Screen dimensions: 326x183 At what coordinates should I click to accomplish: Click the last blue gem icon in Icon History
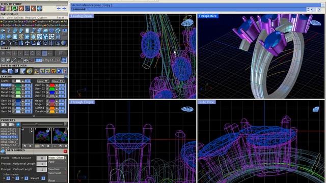[x=40, y=9]
